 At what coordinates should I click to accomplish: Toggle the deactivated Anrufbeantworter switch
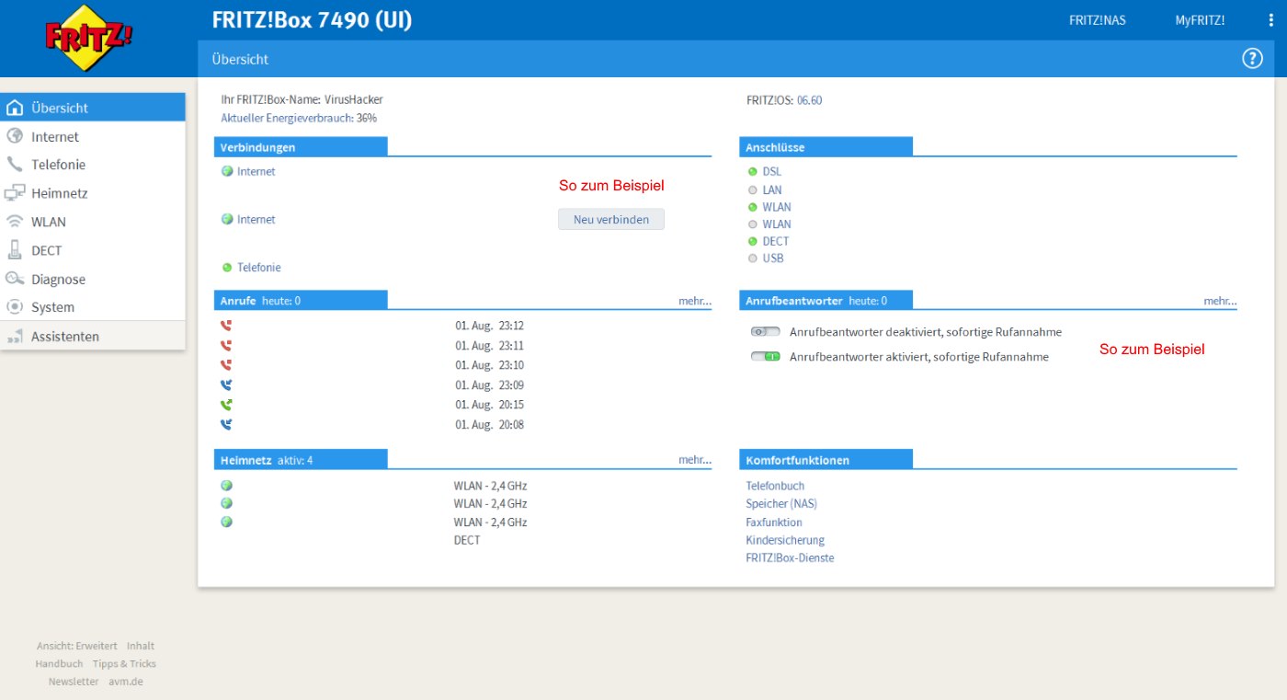point(766,332)
